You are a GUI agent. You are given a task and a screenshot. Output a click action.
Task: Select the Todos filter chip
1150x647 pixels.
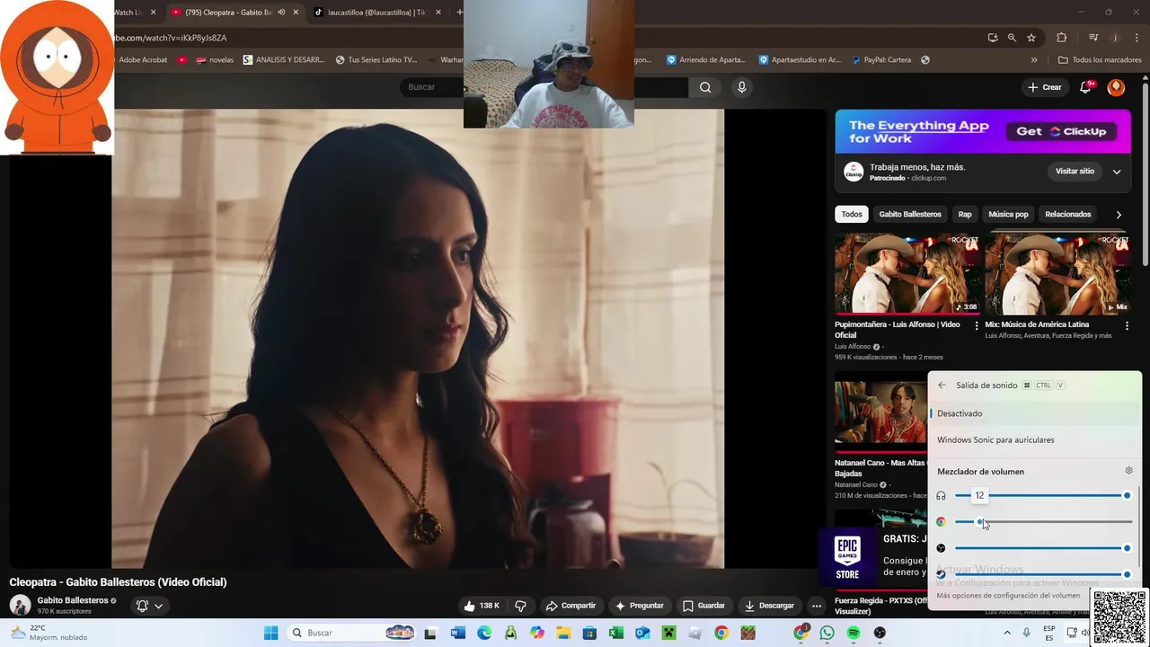(x=852, y=214)
